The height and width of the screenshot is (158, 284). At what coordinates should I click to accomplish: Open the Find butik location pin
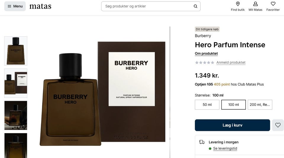pos(238,4)
